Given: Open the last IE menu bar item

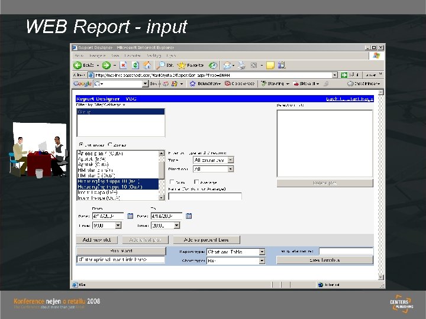Looking at the screenshot, I should click(171, 56).
